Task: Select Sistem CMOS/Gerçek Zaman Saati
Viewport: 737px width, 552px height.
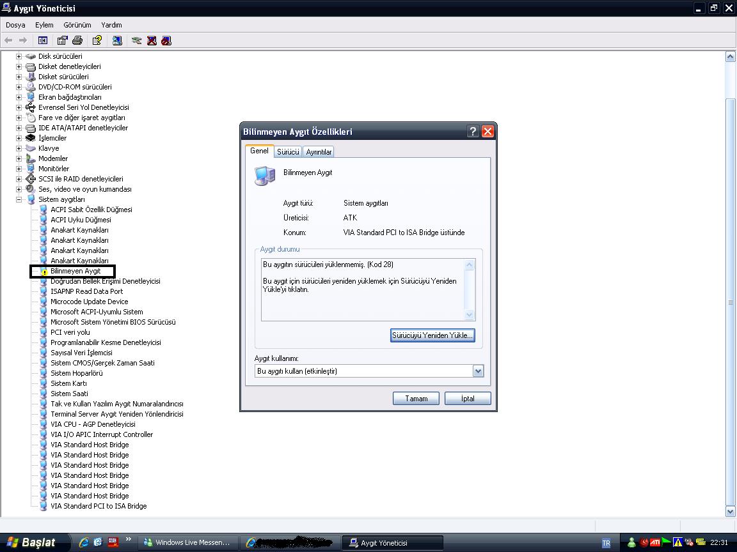Action: tap(102, 363)
